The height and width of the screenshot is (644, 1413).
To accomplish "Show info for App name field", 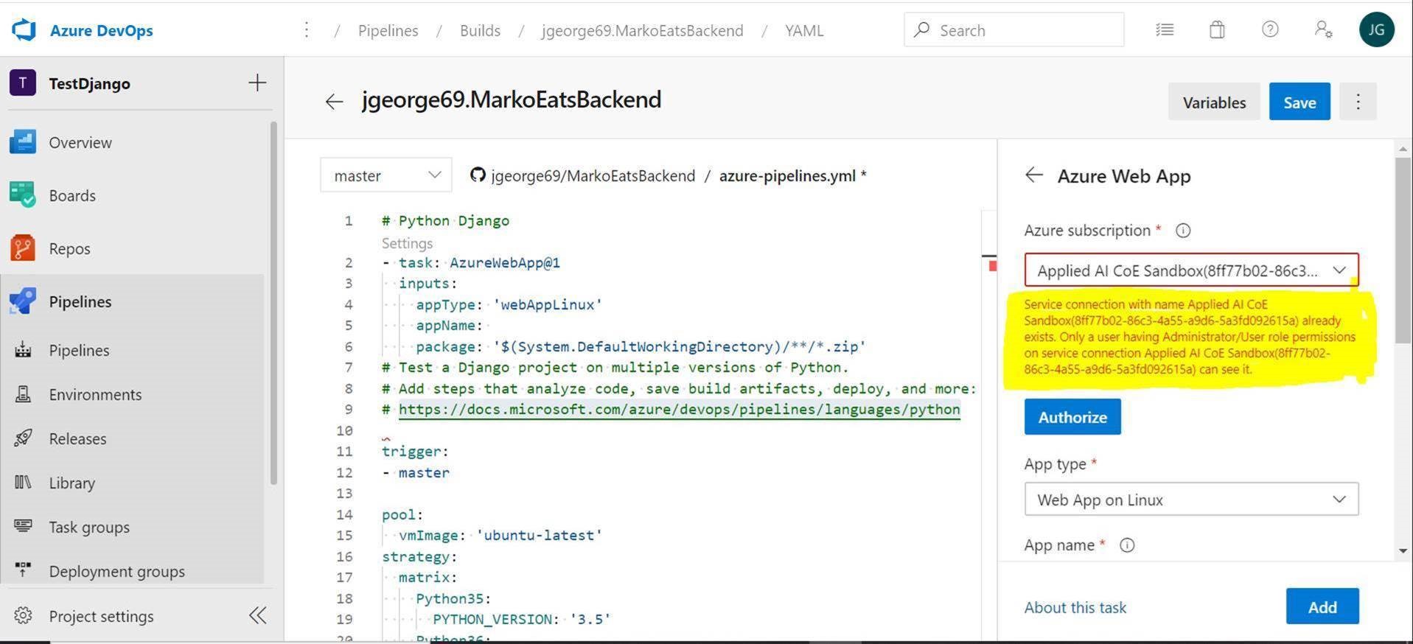I will pos(1127,545).
